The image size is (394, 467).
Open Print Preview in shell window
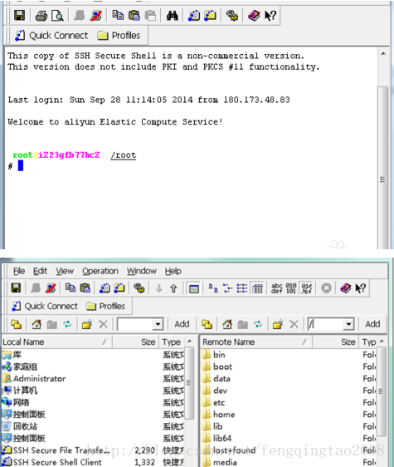tap(57, 16)
